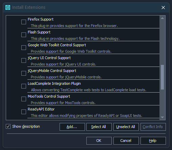Check Google Web Toolkit Control Support
This screenshot has height=150, width=172.
[24, 48]
